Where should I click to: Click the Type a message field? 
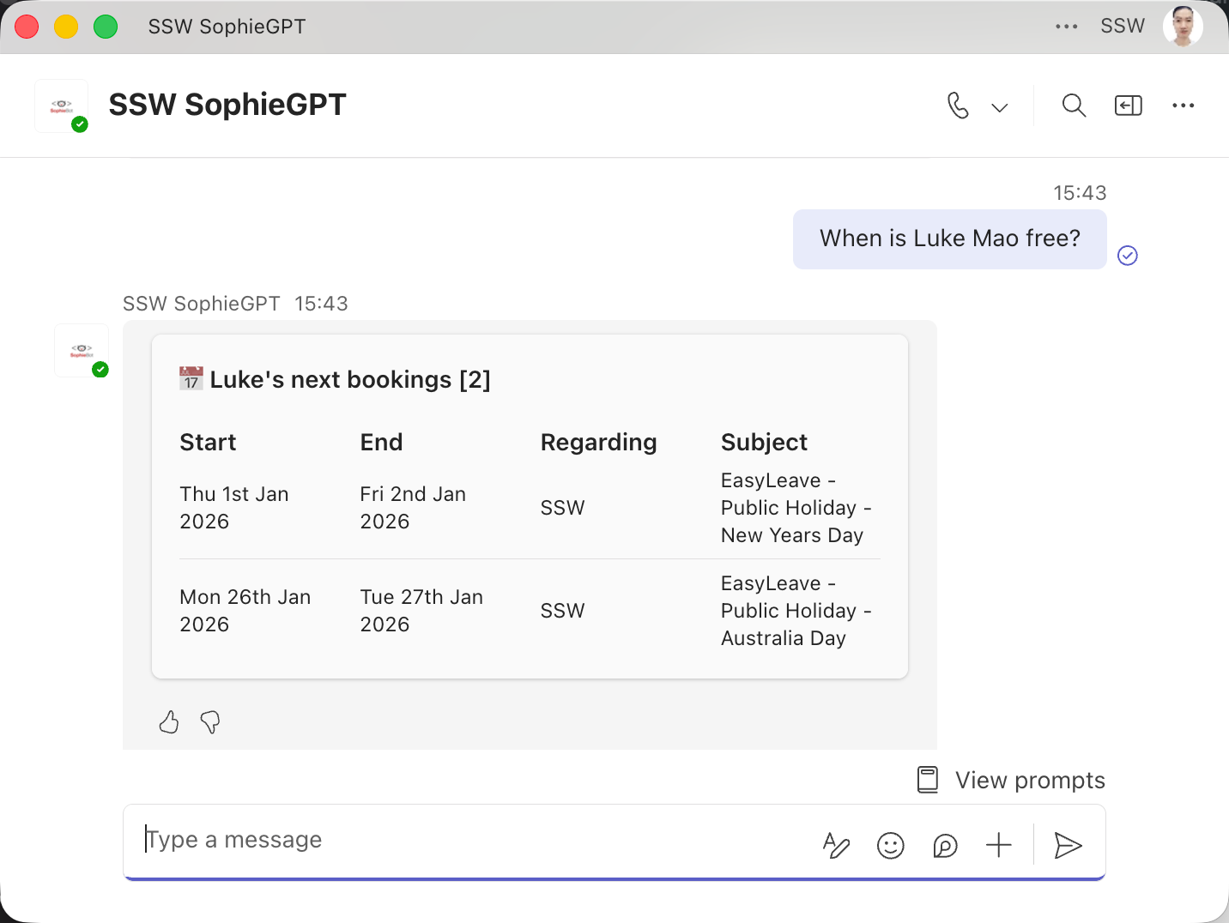coord(472,840)
